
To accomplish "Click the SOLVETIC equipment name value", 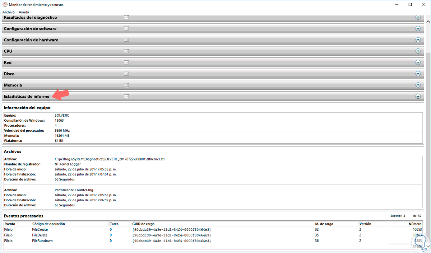I will click(x=62, y=115).
